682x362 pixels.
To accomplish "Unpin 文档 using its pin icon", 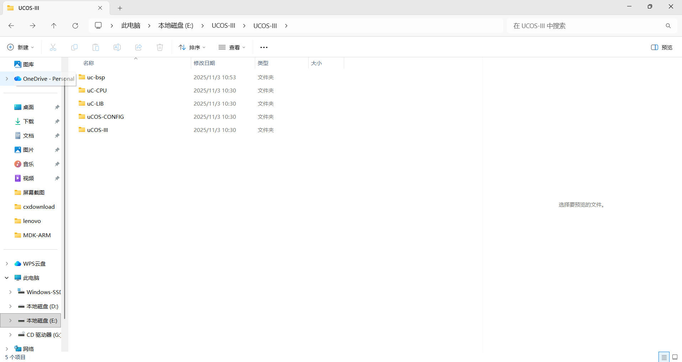I will 57,135.
